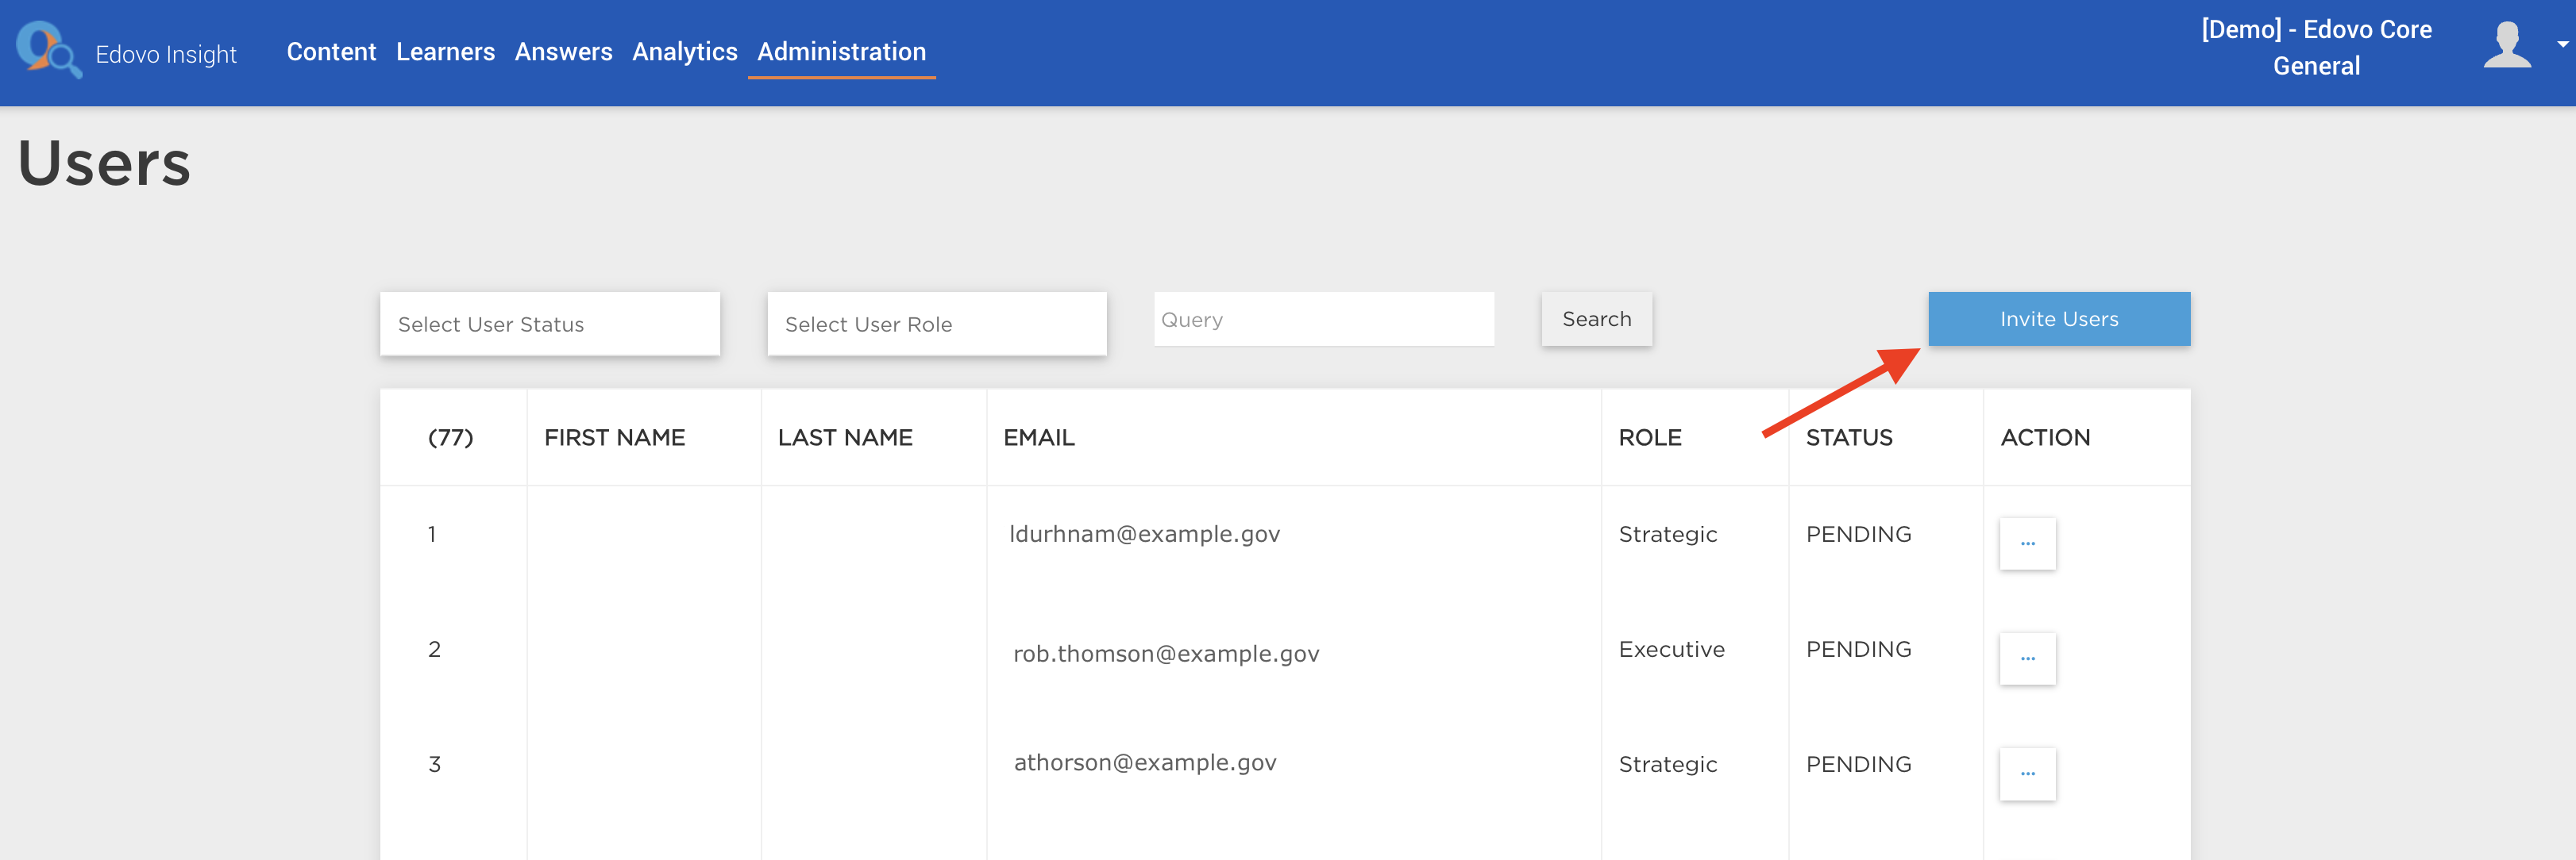This screenshot has height=860, width=2576.
Task: Click PENDING status for athorson@example.gov
Action: [1858, 764]
